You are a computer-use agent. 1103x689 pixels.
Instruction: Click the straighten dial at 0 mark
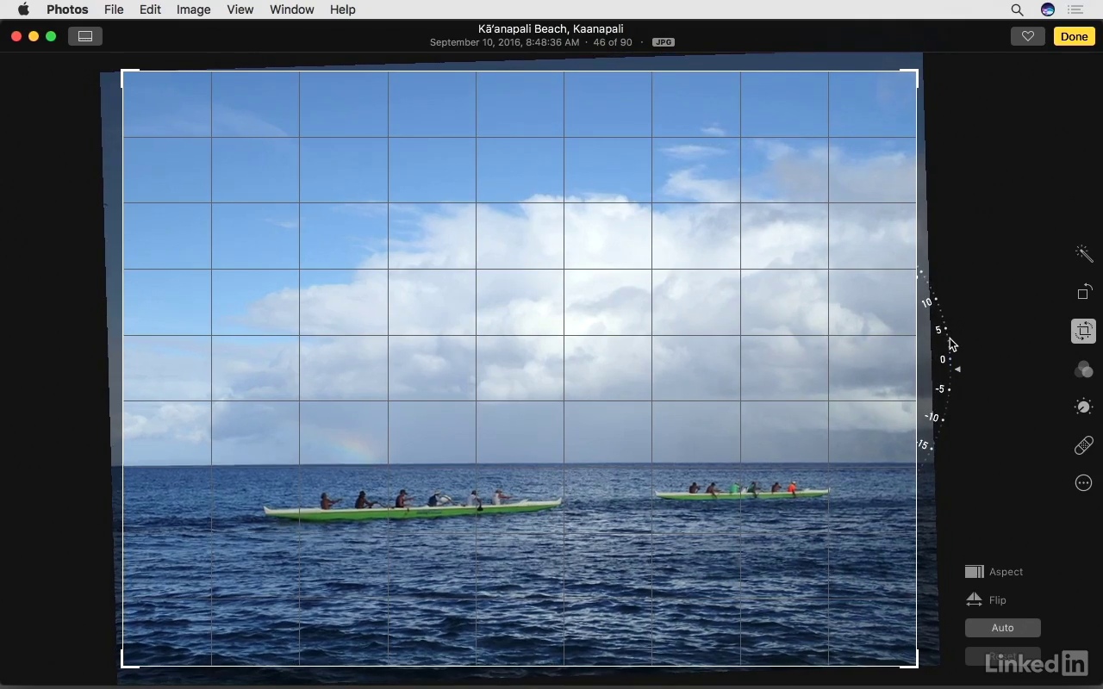click(943, 360)
